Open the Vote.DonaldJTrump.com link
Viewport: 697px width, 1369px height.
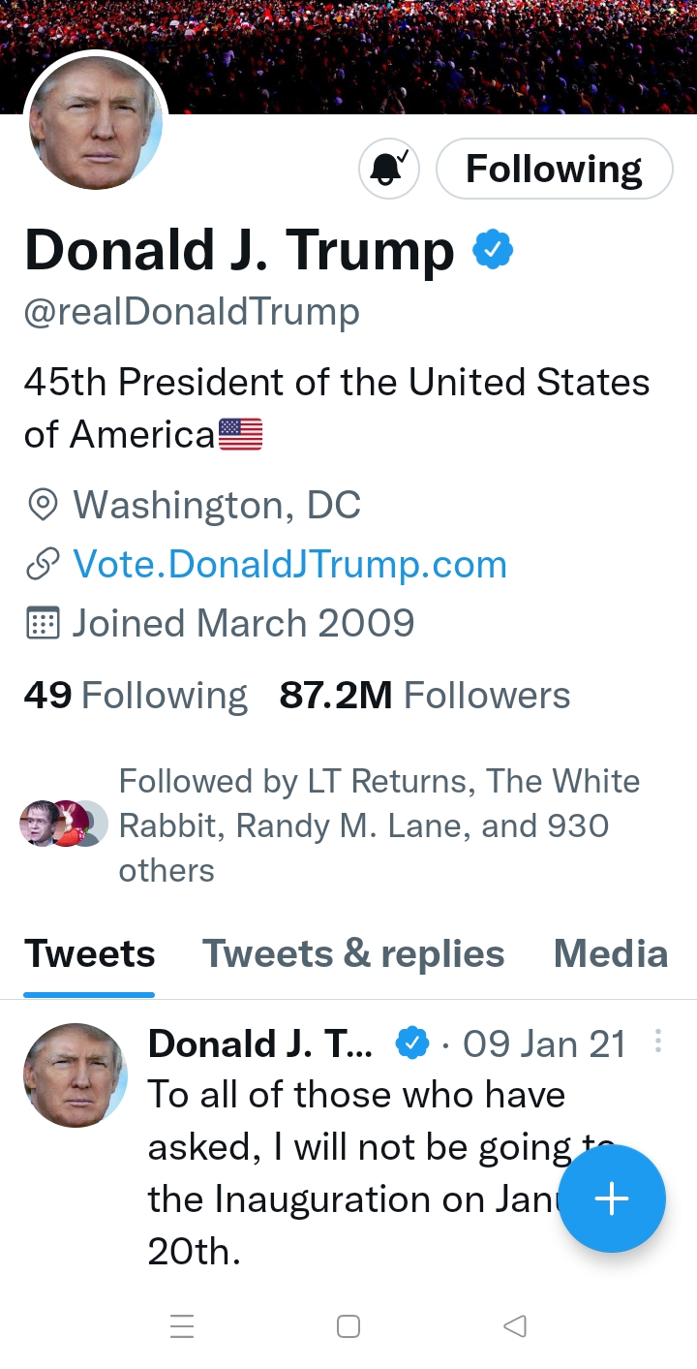[289, 564]
